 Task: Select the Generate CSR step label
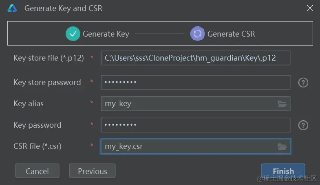pos(231,34)
